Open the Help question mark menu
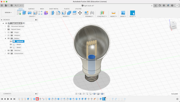Screen dimensions: 180x102 coord(172,5)
